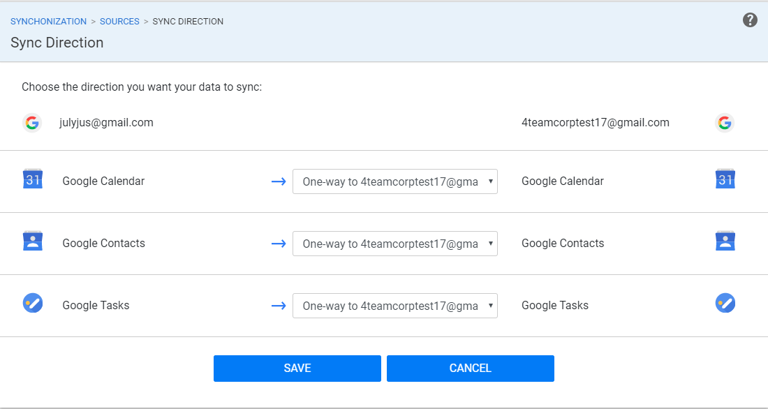
Task: Go to SYNCHONIZATION breadcrumb link
Action: coord(48,22)
